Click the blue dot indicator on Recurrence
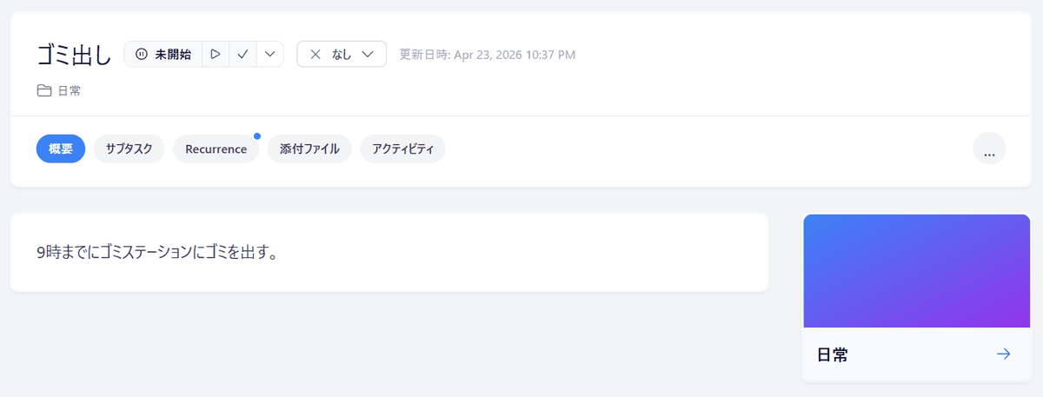Screen dimensions: 1043x397 pos(257,136)
